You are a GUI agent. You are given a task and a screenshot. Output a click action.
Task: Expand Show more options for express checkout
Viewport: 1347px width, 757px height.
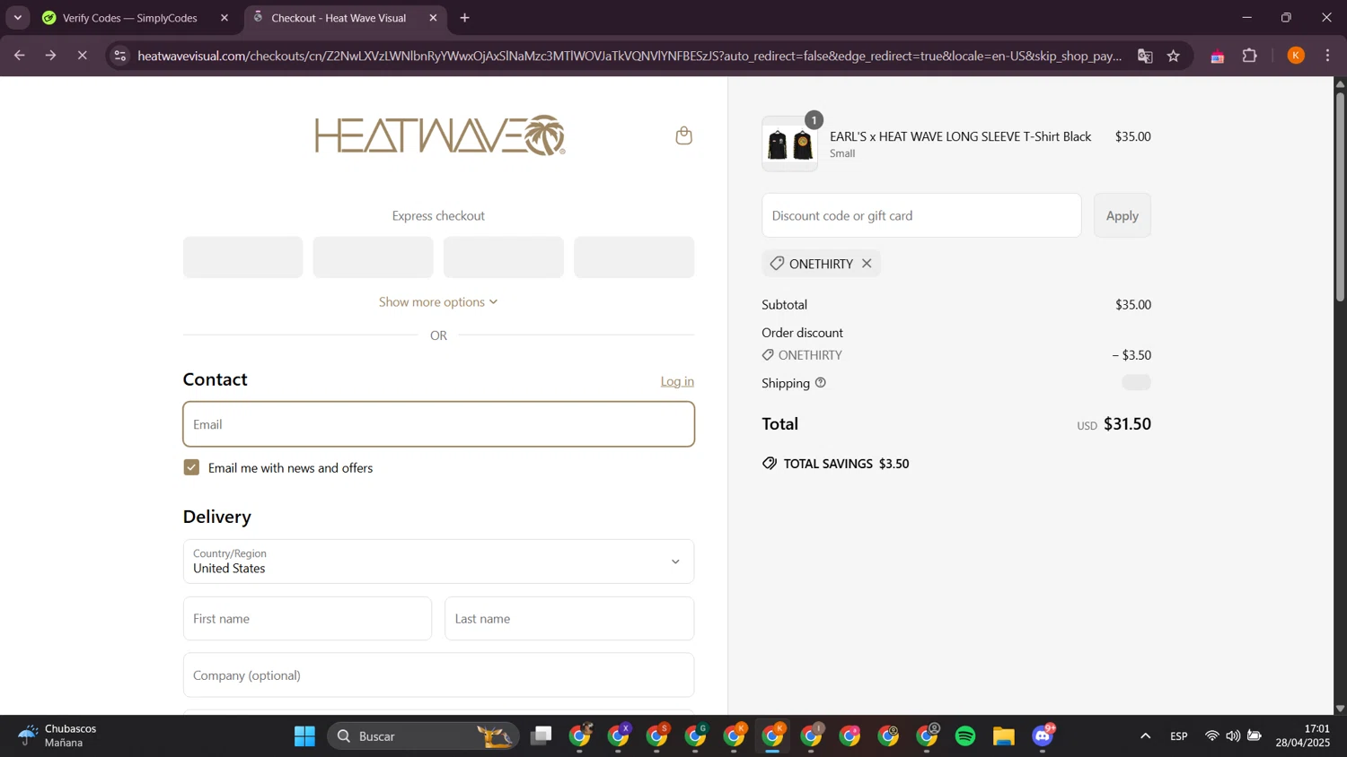pyautogui.click(x=438, y=302)
